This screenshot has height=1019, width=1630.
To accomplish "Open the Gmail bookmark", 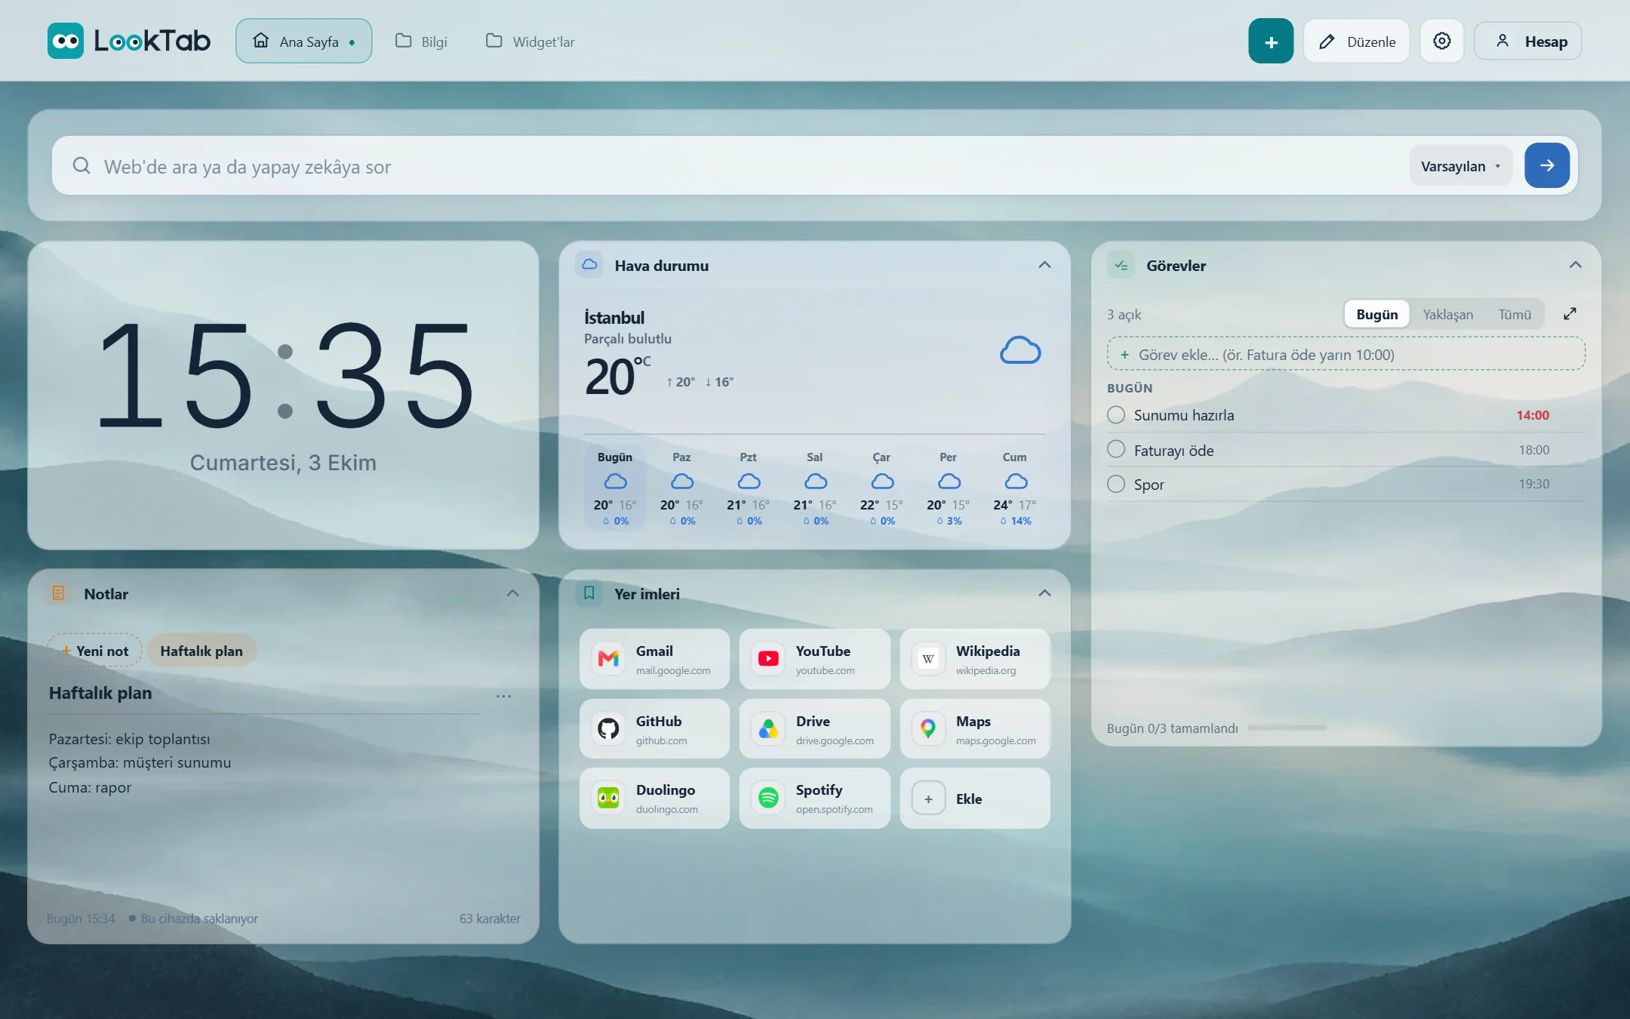I will point(654,659).
